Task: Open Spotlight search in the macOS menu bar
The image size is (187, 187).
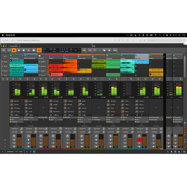Action: click(164, 35)
